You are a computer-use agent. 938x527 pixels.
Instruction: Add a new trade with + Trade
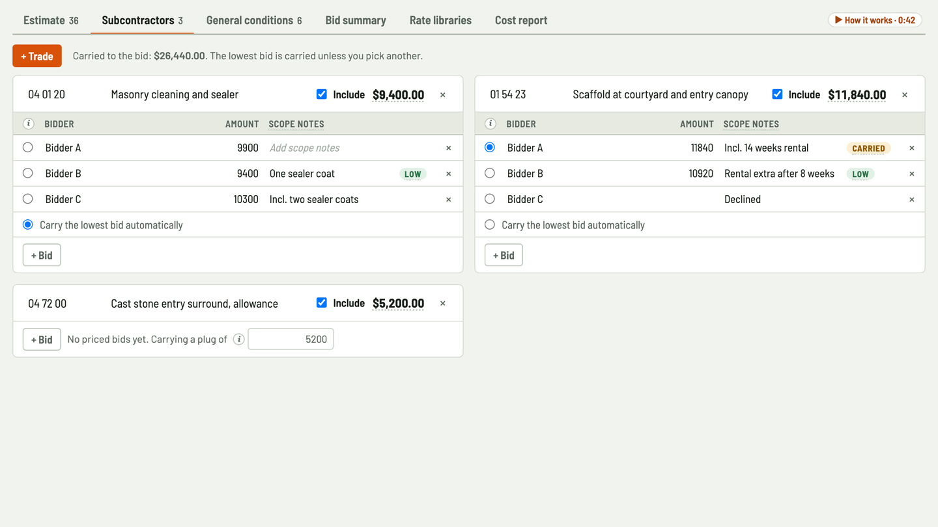click(x=37, y=56)
